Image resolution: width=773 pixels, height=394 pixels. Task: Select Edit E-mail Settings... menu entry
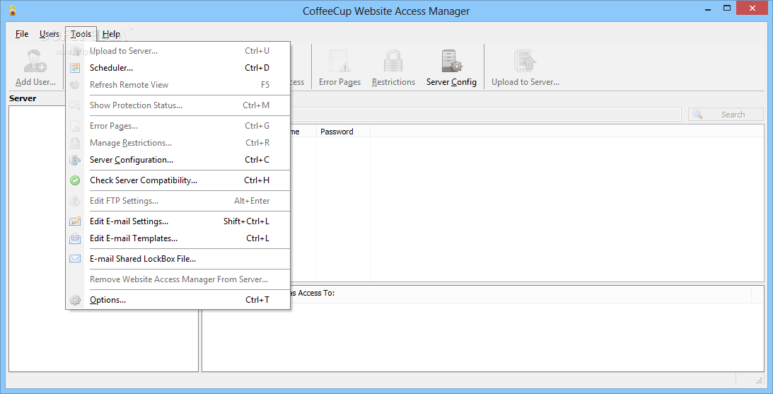point(178,221)
